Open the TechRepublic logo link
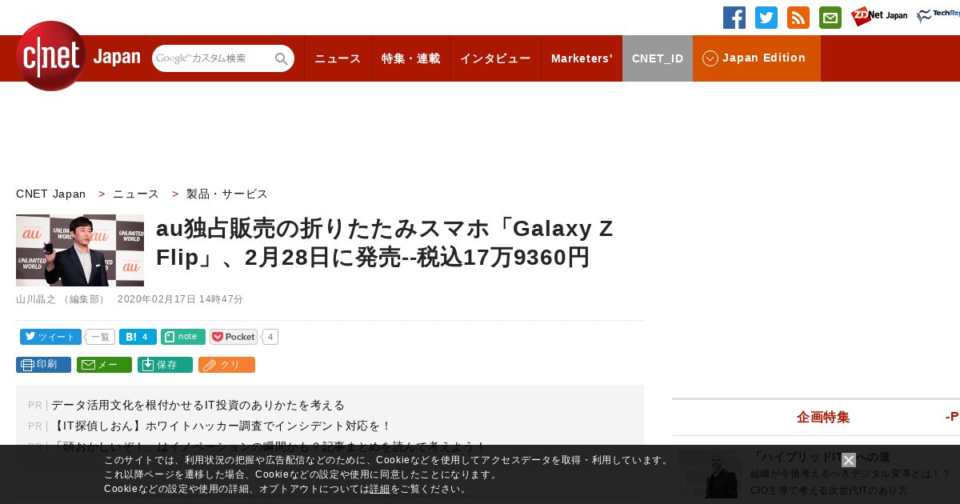The width and height of the screenshot is (960, 504). tap(938, 17)
